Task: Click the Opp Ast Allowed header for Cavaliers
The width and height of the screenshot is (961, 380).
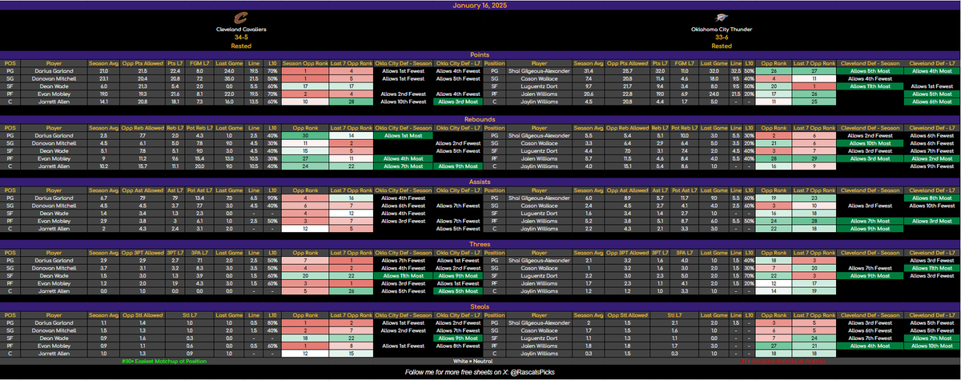Action: point(143,190)
